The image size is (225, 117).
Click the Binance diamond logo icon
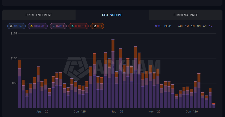(32, 26)
